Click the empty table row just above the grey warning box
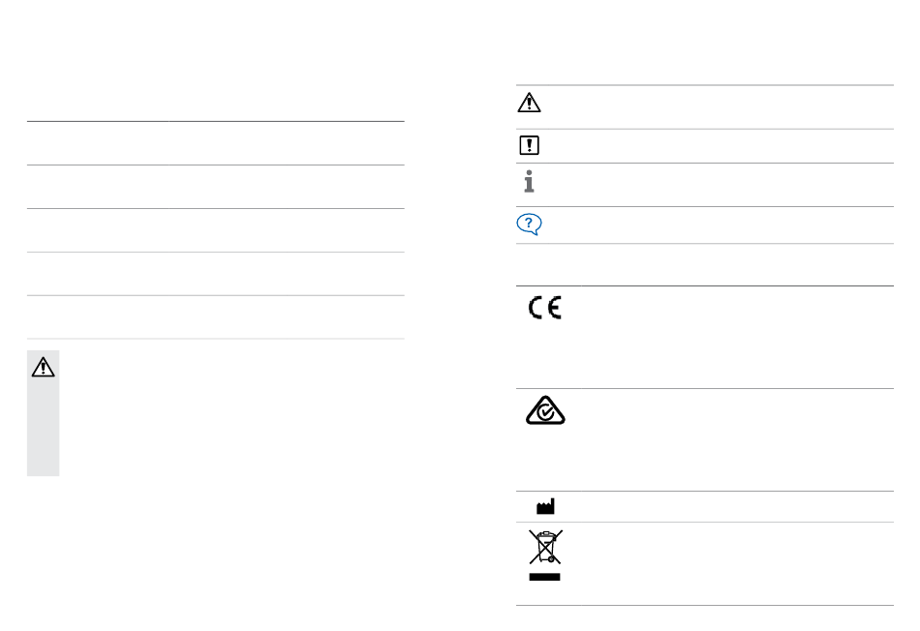Screen dimensions: 920x631 (x=215, y=317)
